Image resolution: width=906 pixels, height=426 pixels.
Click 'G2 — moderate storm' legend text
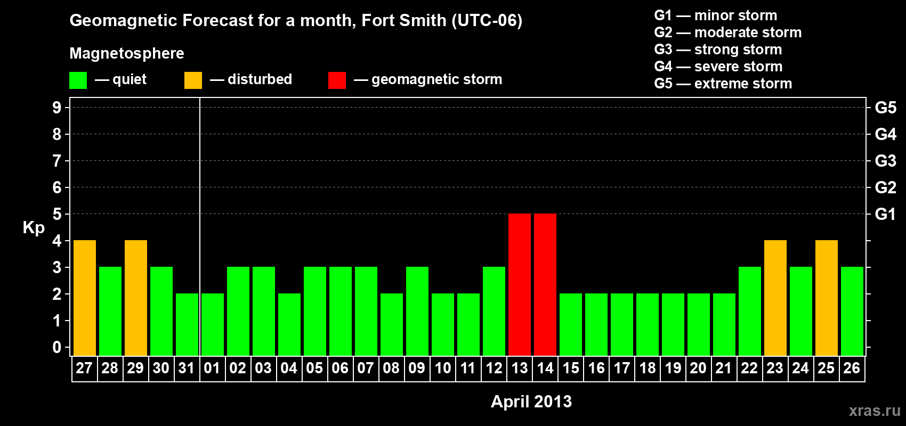coord(728,32)
